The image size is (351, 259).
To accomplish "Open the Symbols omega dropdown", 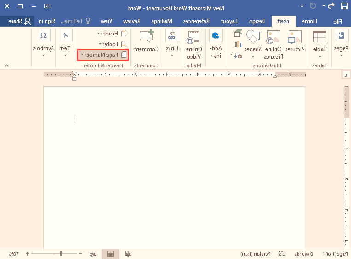I will 43,43.
